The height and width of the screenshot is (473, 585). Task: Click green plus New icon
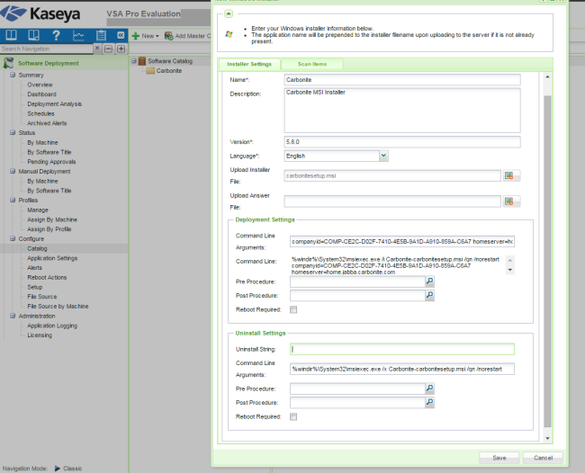(x=135, y=36)
